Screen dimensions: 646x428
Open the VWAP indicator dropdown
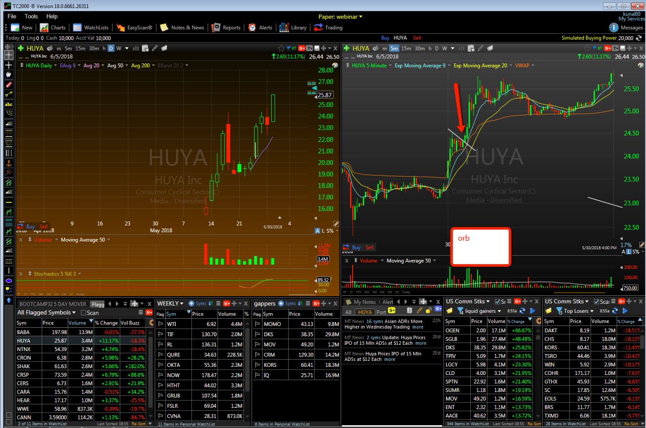pyautogui.click(x=533, y=66)
